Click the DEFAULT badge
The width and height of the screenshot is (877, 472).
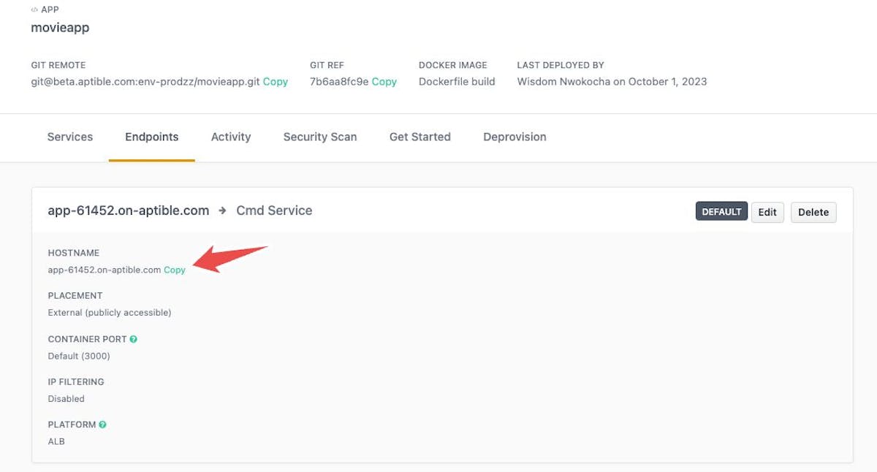(721, 212)
